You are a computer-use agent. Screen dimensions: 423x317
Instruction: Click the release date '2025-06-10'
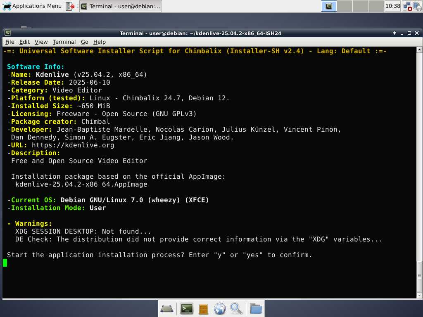click(x=90, y=82)
